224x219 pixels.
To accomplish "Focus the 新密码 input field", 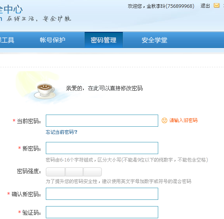I will [102, 148].
